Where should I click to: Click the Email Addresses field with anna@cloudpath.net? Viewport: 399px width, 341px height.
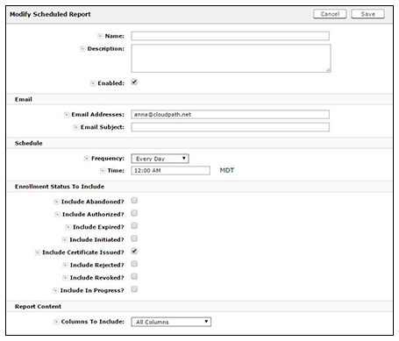(231, 115)
